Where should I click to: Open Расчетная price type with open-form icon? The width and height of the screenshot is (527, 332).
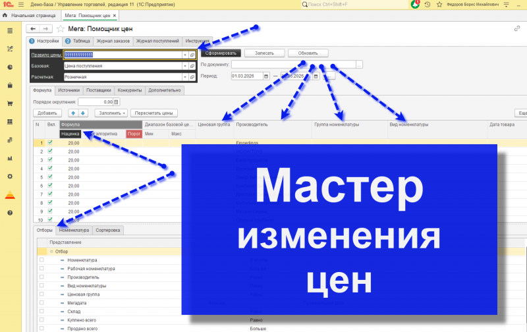coord(192,77)
